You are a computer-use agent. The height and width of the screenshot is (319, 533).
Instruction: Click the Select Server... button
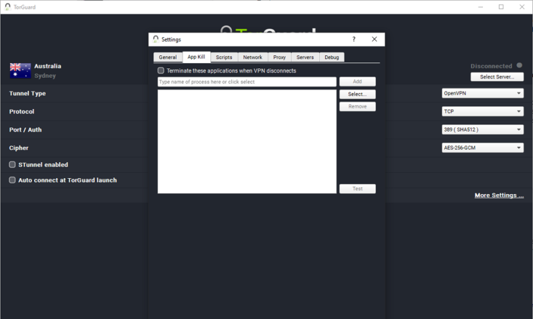497,77
